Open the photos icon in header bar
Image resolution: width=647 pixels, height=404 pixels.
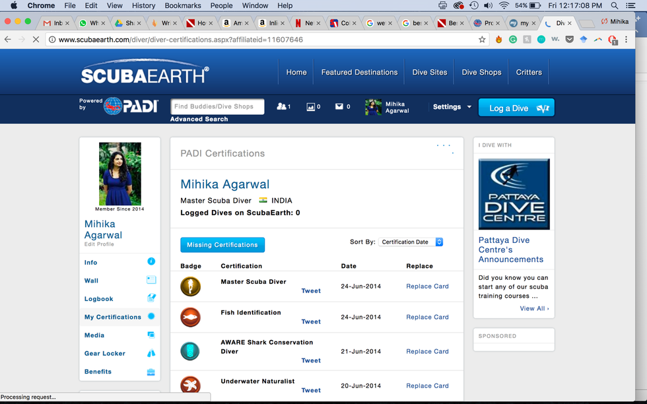311,106
